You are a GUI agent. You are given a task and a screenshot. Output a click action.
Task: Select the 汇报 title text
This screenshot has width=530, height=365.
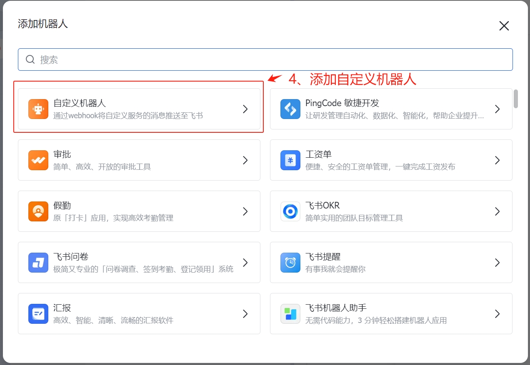click(x=62, y=308)
